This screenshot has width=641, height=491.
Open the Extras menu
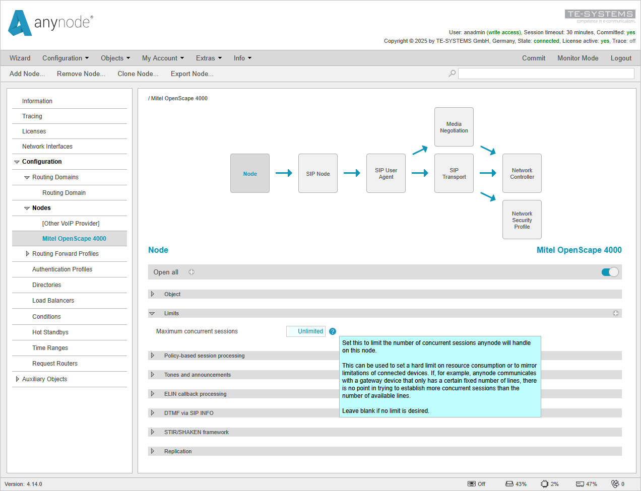pos(209,58)
